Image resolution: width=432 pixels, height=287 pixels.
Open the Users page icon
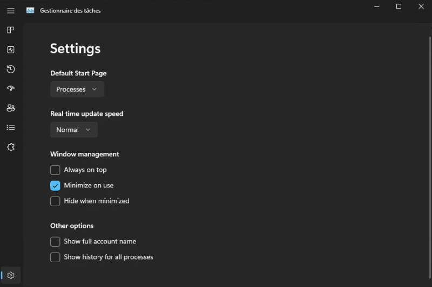[11, 108]
